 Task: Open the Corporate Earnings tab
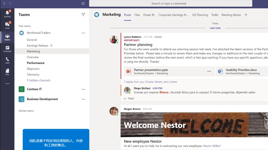tap(173, 15)
